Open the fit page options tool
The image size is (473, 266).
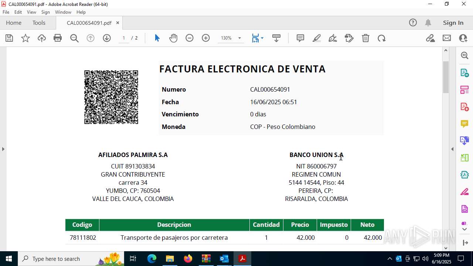(x=257, y=38)
